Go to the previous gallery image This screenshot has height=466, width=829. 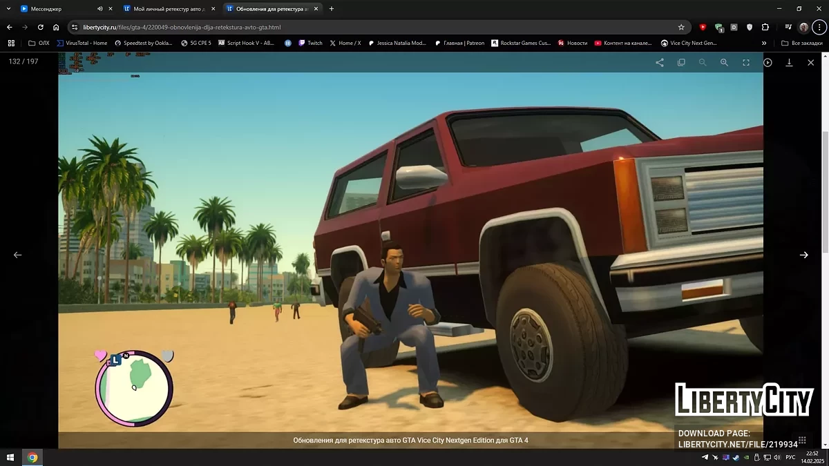point(18,255)
